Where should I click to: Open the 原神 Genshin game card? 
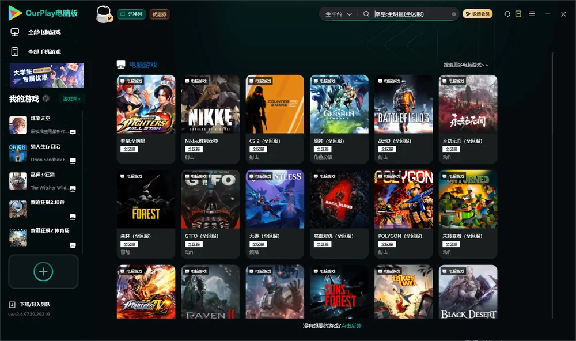coord(339,119)
